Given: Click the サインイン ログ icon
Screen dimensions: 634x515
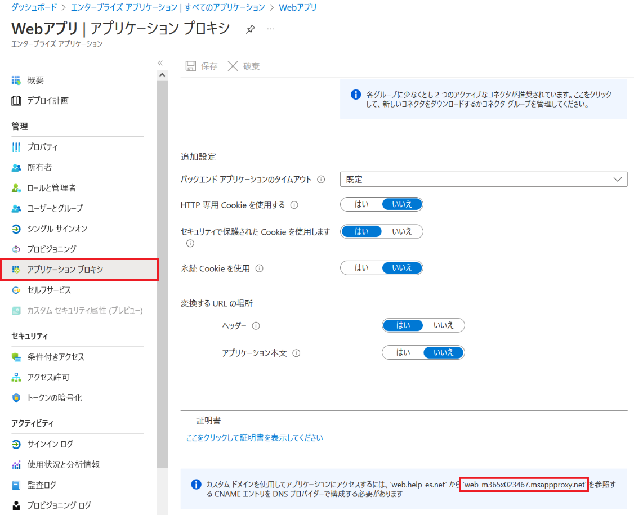Looking at the screenshot, I should click(16, 444).
